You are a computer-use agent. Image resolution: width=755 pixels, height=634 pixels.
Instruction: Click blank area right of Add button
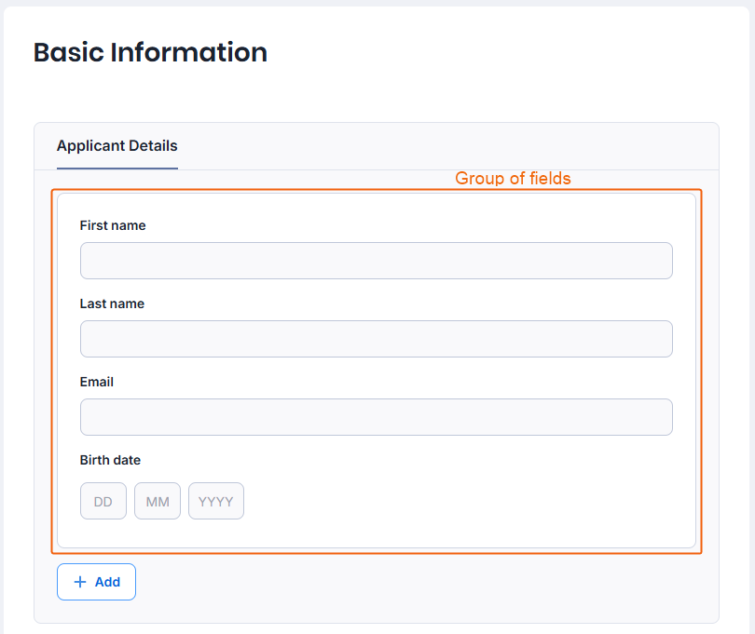pos(419,582)
